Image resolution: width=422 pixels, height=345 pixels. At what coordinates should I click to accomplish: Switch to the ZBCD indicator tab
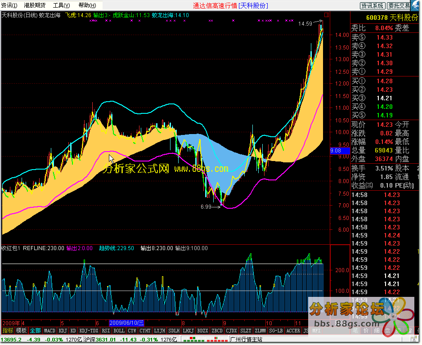point(217,331)
